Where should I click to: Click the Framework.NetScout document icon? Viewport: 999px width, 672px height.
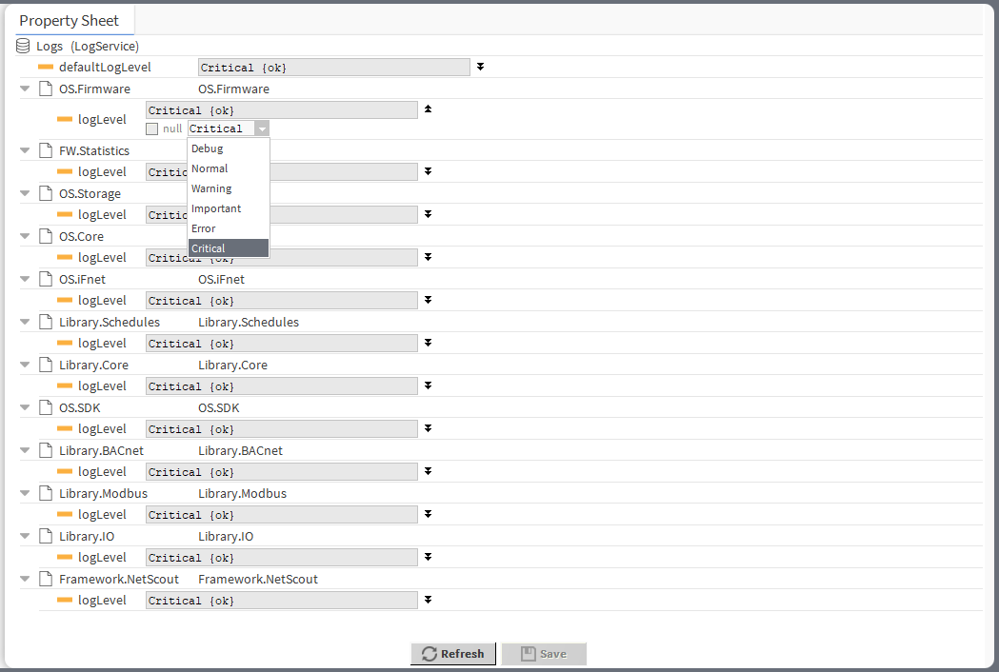point(45,579)
